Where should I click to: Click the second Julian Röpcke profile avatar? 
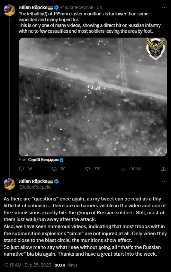coord(9,184)
